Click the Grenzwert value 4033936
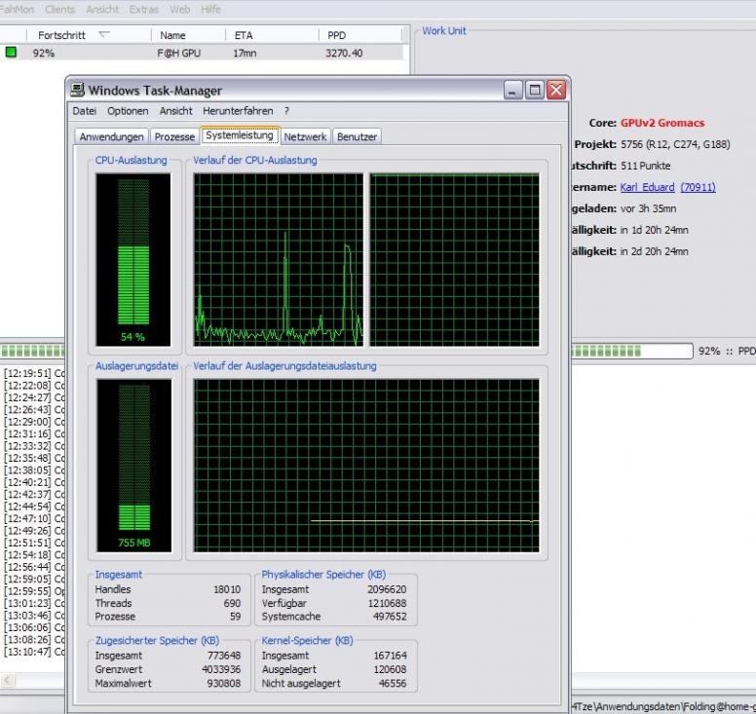This screenshot has height=714, width=756. coord(221,669)
